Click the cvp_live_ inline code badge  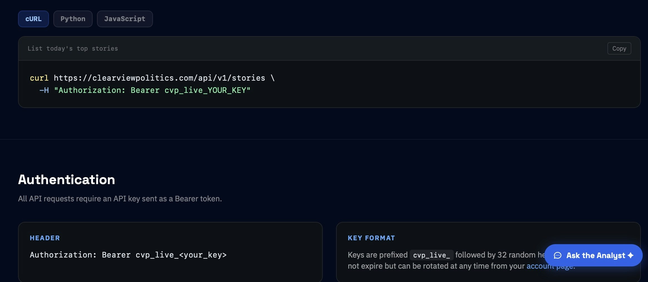(x=431, y=255)
